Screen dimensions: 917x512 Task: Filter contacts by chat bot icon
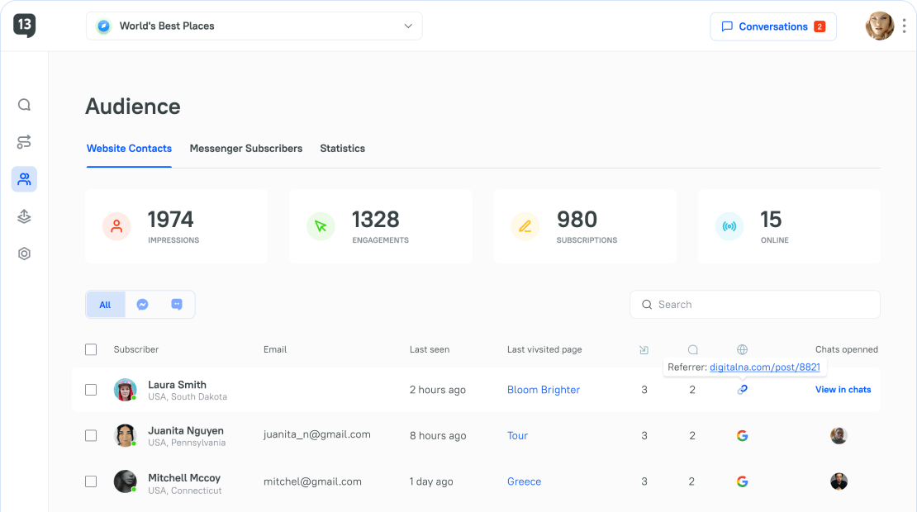click(177, 305)
